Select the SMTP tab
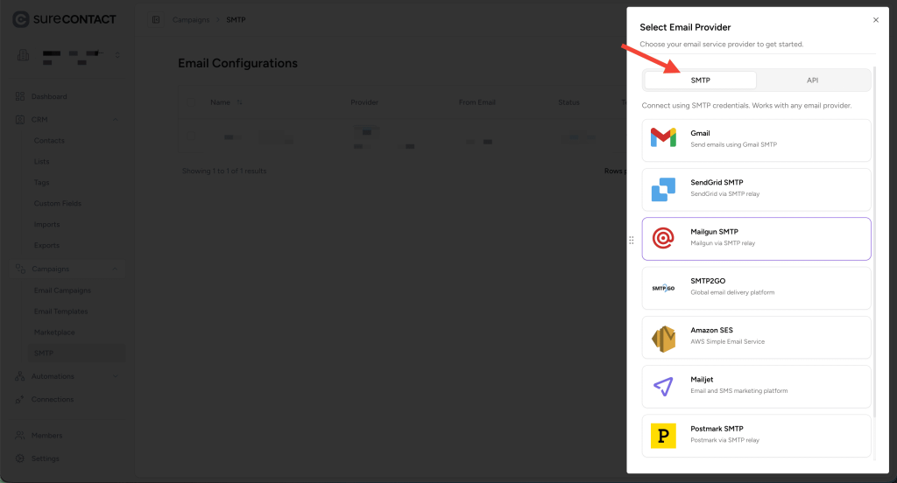The width and height of the screenshot is (897, 483). click(x=700, y=80)
